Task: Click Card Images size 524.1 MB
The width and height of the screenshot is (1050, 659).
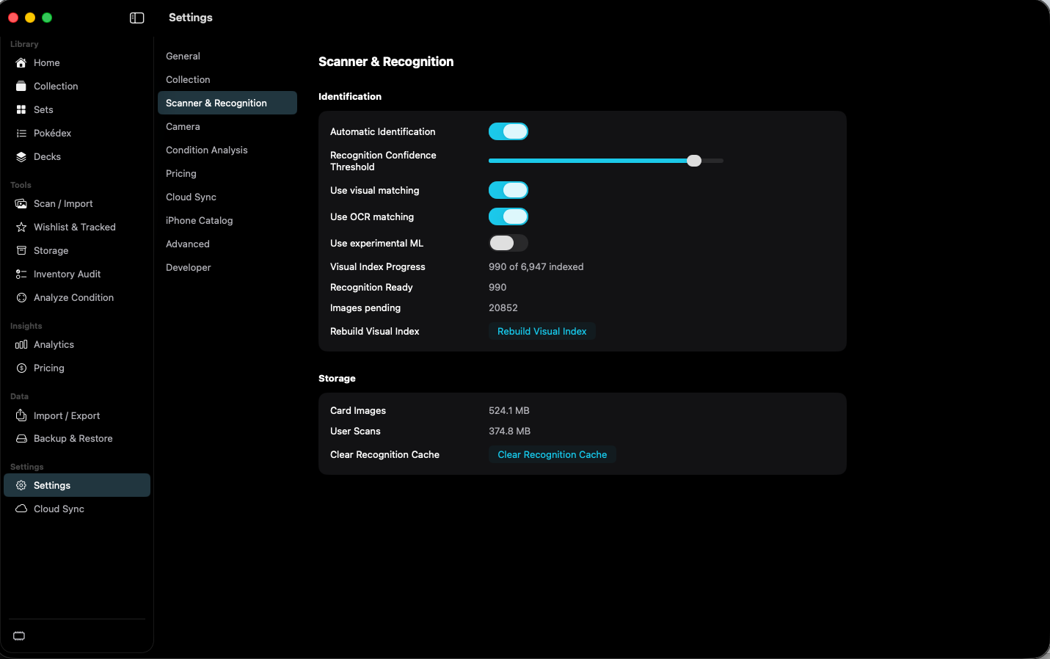Action: point(509,410)
